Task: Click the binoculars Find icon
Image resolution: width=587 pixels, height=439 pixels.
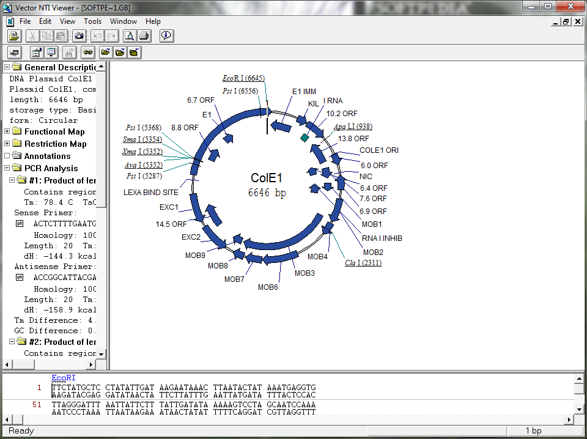Action: pos(69,53)
